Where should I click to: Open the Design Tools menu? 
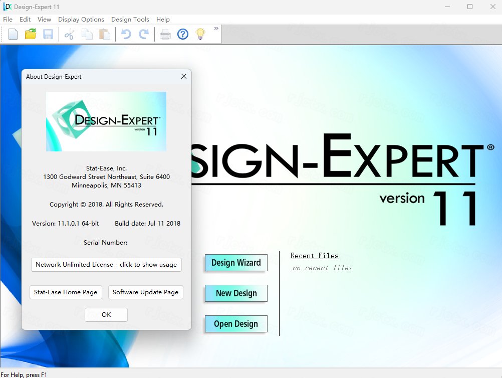(130, 19)
